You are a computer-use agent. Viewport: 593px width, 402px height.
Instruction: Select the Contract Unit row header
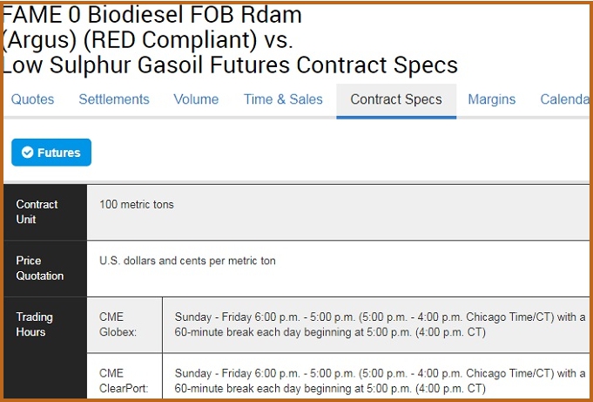click(45, 212)
